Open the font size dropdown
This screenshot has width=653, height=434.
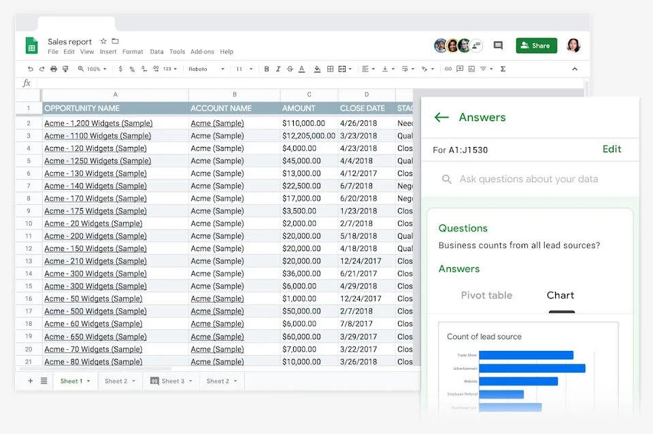(x=241, y=69)
